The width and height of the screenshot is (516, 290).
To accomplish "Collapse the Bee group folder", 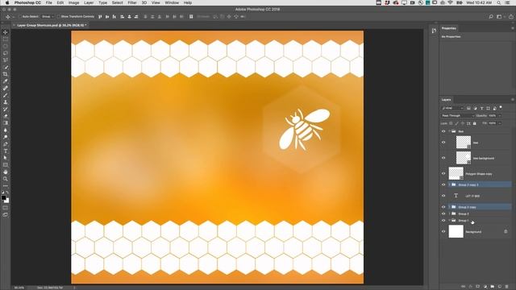I will [x=450, y=131].
